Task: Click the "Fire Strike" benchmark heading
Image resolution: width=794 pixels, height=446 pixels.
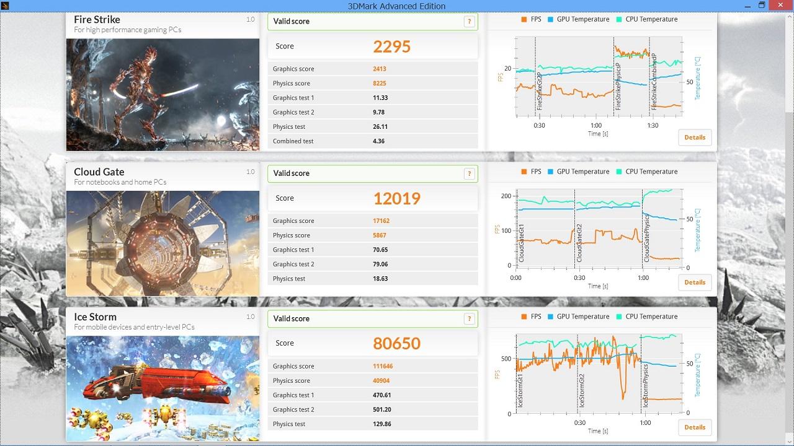Action: click(97, 20)
